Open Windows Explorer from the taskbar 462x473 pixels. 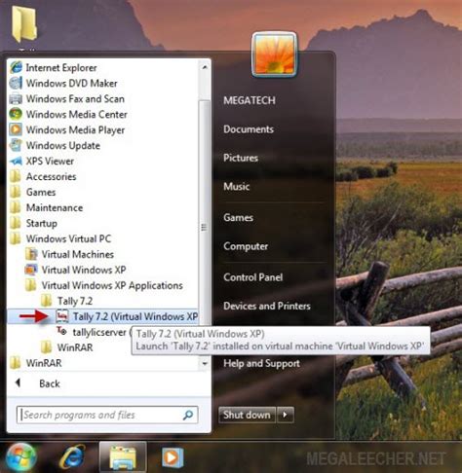click(123, 457)
